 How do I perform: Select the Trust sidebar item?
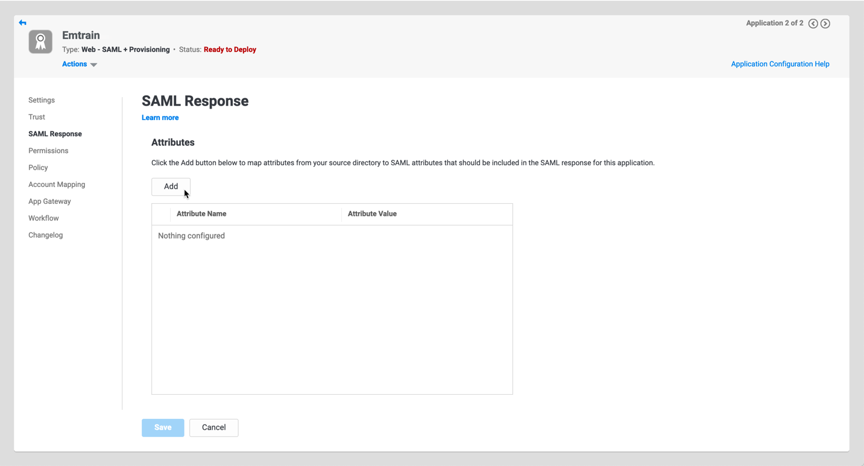pos(37,117)
